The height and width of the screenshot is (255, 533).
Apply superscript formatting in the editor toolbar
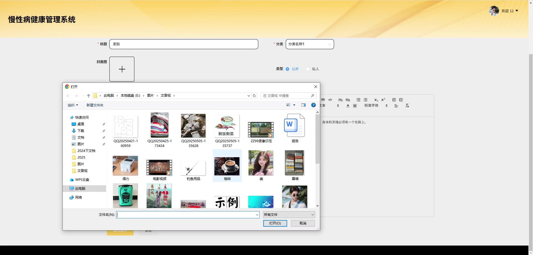click(383, 100)
